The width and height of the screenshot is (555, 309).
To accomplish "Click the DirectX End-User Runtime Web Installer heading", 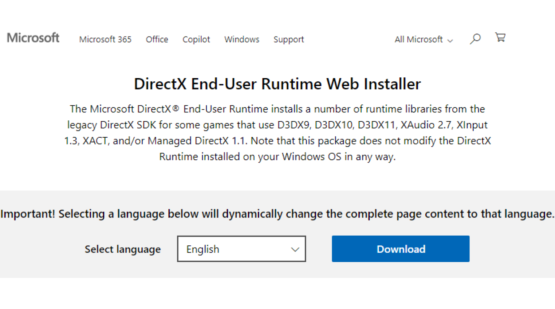I will tap(277, 84).
